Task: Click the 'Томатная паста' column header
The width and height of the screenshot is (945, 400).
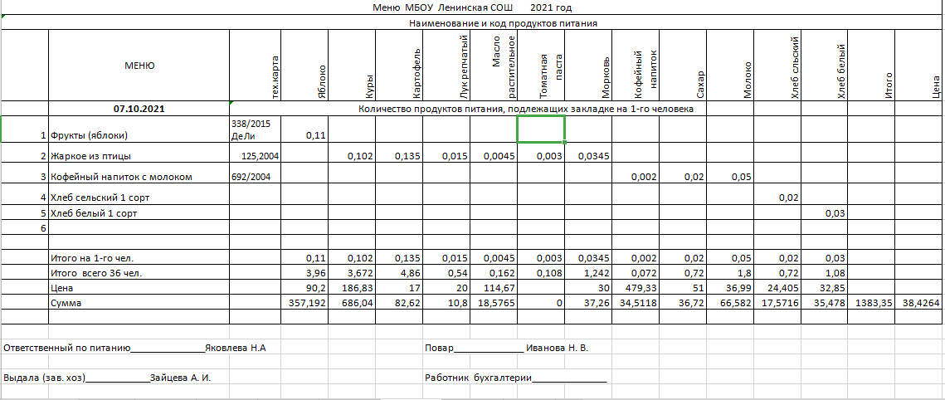Action: [x=541, y=71]
